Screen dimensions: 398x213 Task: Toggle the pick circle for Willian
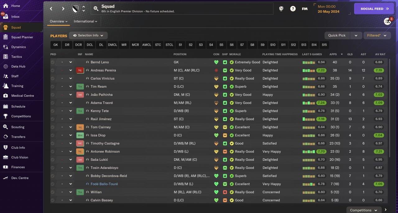pyautogui.click(x=53, y=192)
